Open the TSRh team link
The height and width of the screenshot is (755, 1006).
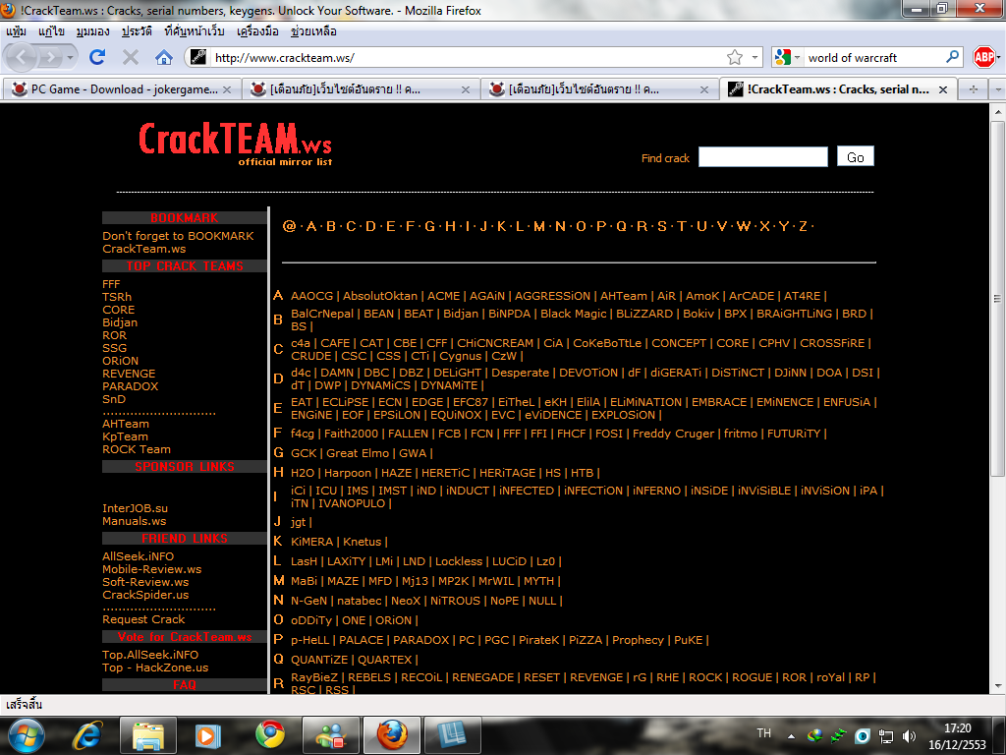pyautogui.click(x=117, y=297)
